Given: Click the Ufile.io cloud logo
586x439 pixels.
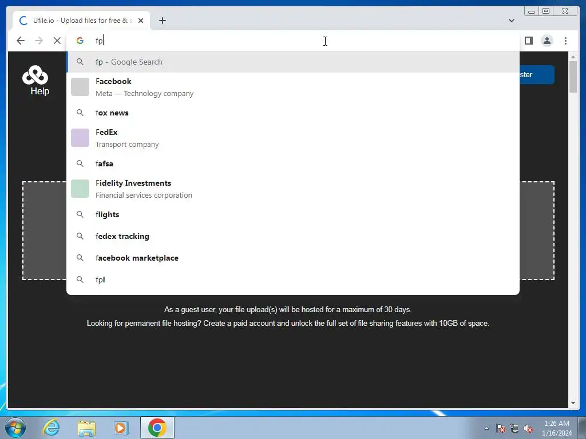Looking at the screenshot, I should pos(35,75).
